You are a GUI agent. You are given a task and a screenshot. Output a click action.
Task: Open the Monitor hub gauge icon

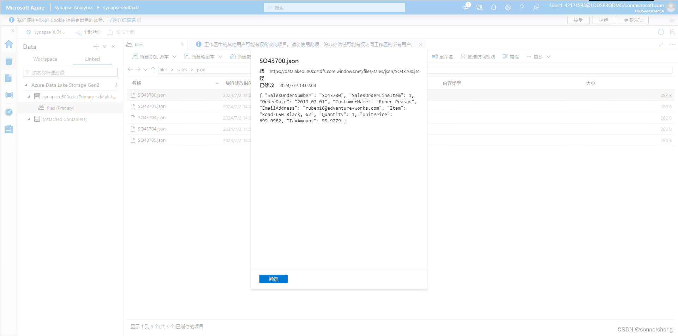pyautogui.click(x=9, y=112)
